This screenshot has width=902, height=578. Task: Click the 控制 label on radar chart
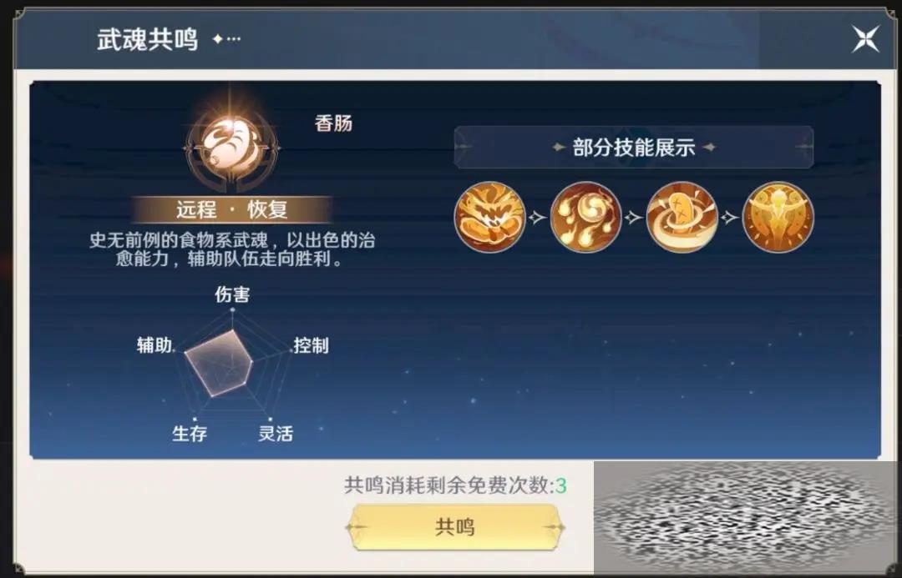click(311, 345)
